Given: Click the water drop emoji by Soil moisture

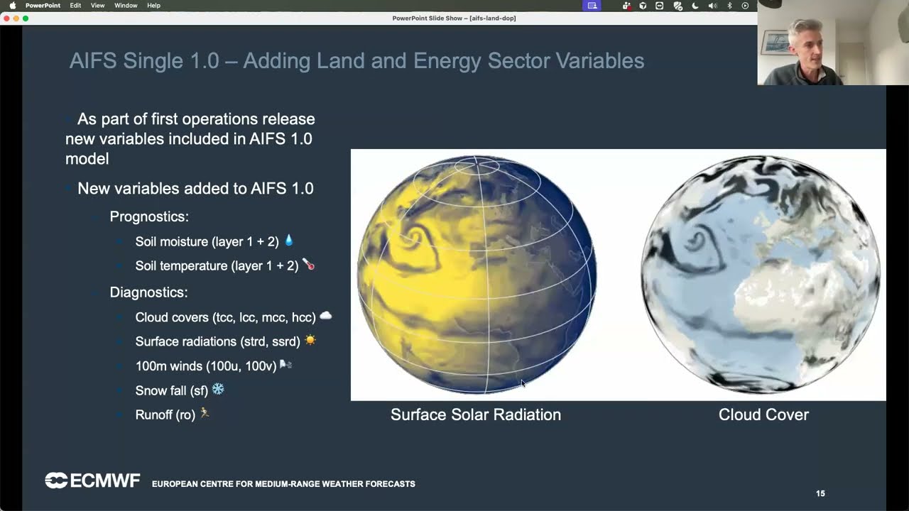Looking at the screenshot, I should click(288, 241).
